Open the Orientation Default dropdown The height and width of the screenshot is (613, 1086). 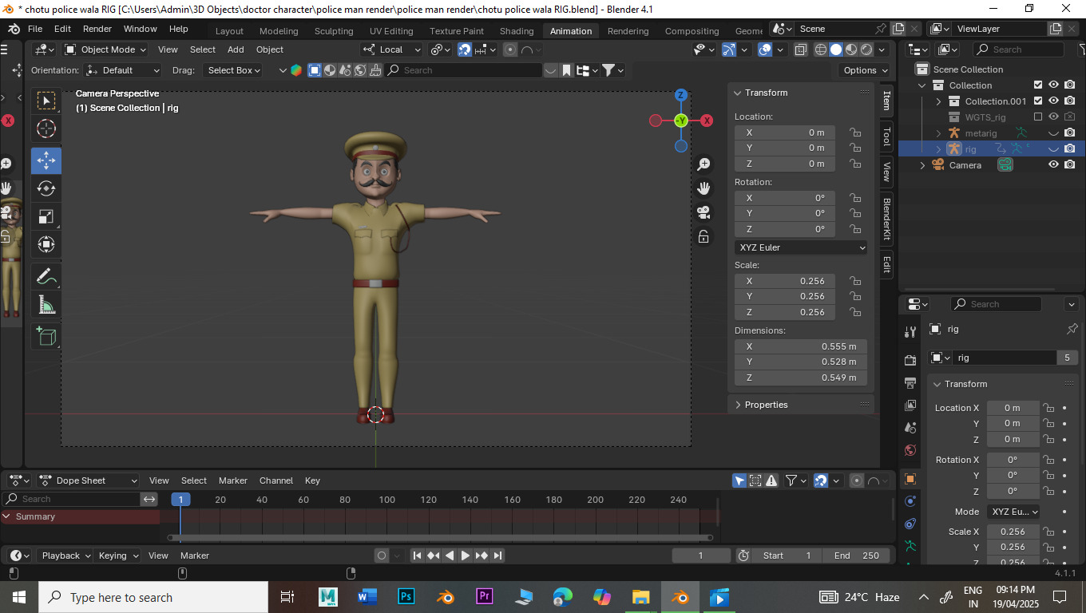pyautogui.click(x=123, y=70)
